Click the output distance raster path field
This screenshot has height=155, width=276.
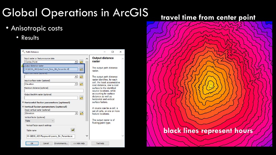(x=51, y=69)
